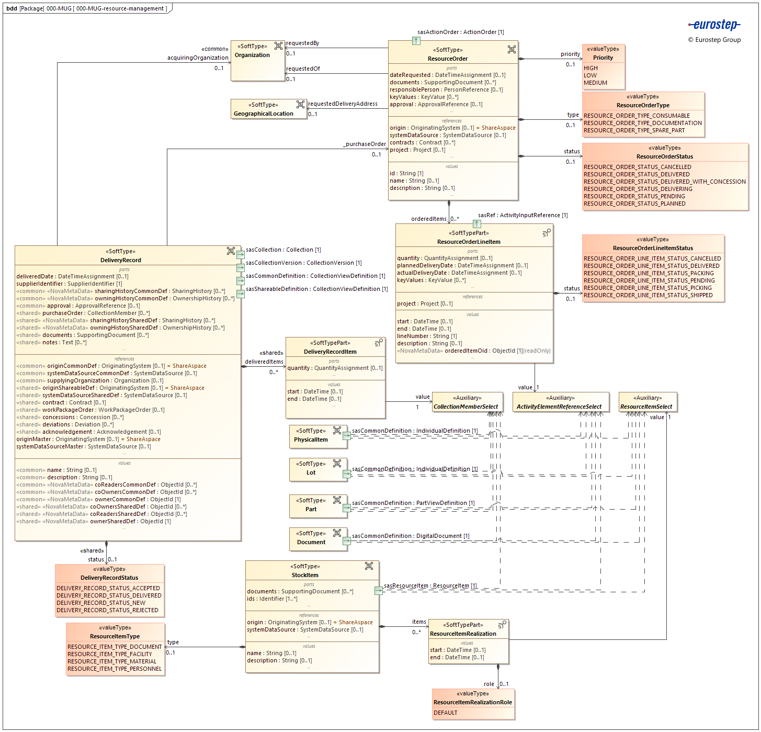Click the SoftType badge on GeographicalLocation

[301, 104]
